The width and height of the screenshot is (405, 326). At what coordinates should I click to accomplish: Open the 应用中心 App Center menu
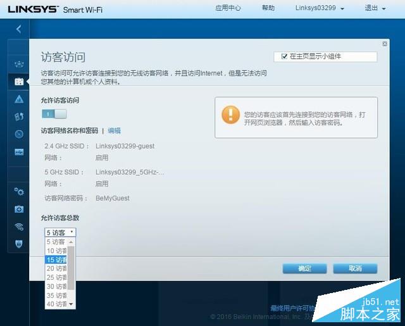228,8
